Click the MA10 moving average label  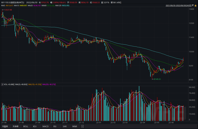21,6
